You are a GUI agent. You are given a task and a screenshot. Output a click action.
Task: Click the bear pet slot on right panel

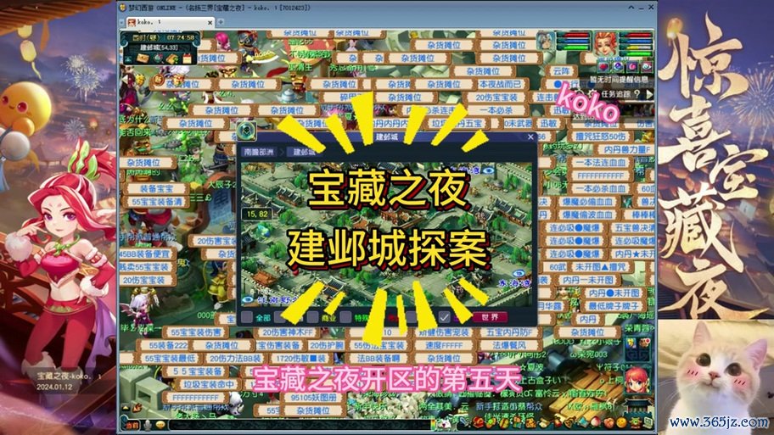[x=645, y=343]
